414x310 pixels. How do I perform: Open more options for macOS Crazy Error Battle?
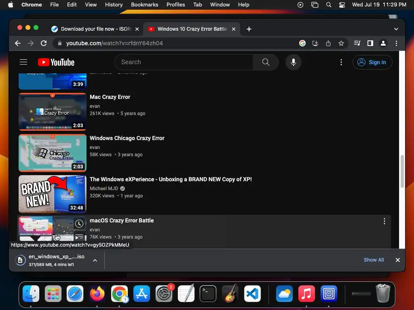pos(384,222)
